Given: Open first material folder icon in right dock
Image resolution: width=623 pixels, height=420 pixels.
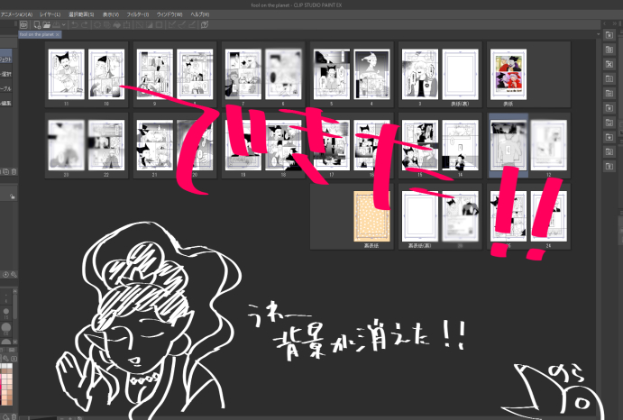Looking at the screenshot, I should click(x=609, y=35).
